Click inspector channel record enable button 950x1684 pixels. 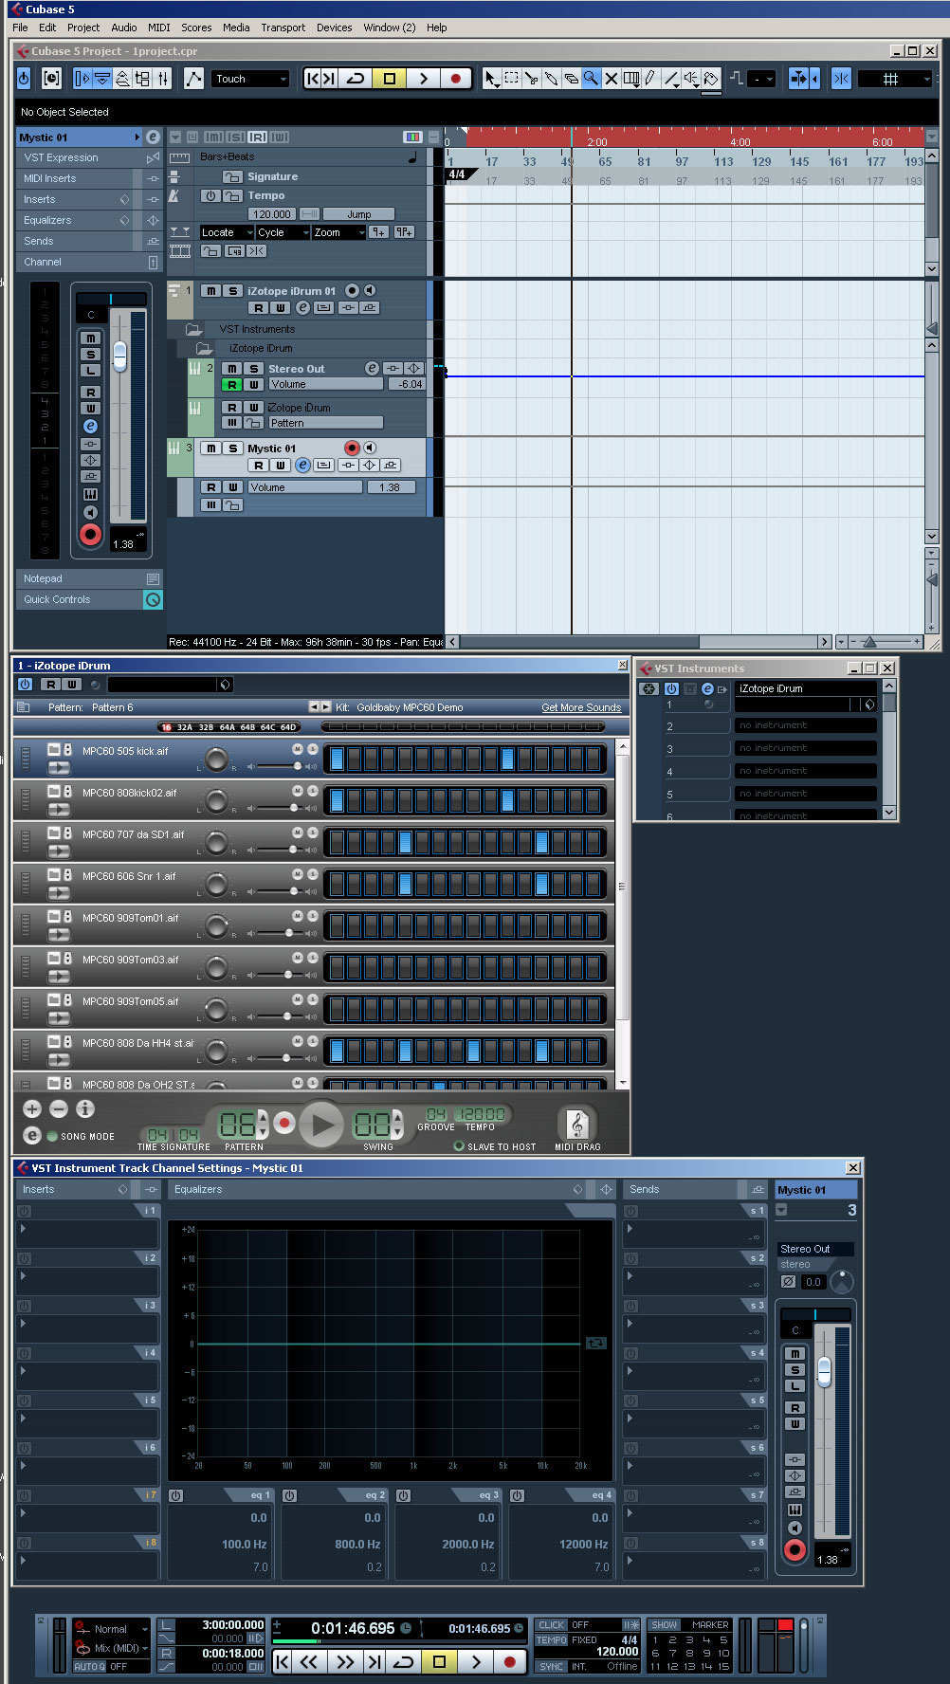(90, 535)
